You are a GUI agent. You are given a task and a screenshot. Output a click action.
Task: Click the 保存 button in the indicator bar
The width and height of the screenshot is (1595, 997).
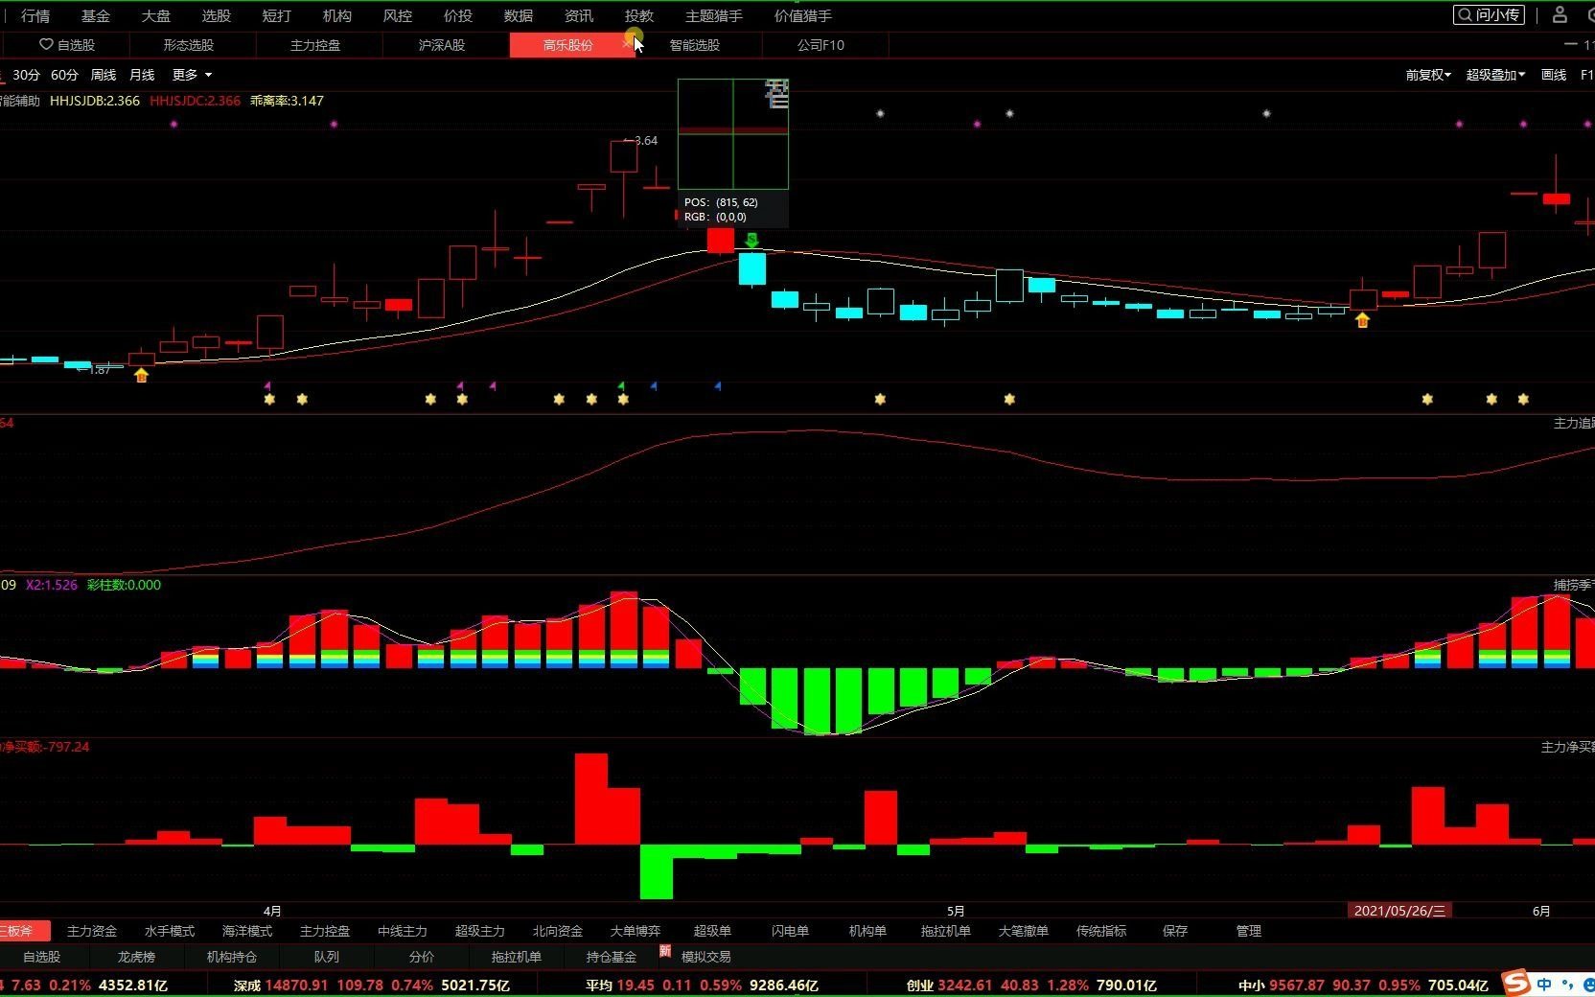[1175, 931]
